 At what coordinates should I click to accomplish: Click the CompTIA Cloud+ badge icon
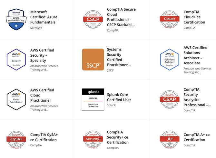coord(170,20)
